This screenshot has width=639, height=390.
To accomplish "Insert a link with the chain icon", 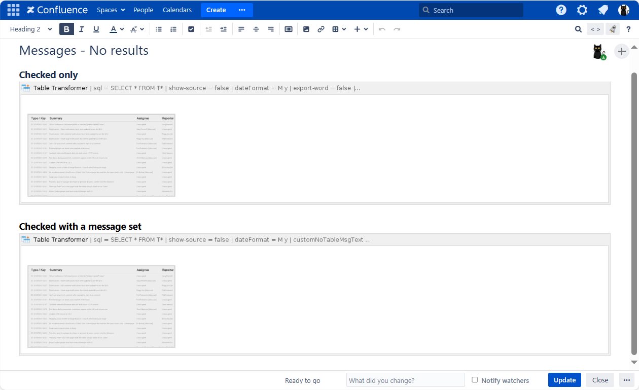I will (321, 29).
